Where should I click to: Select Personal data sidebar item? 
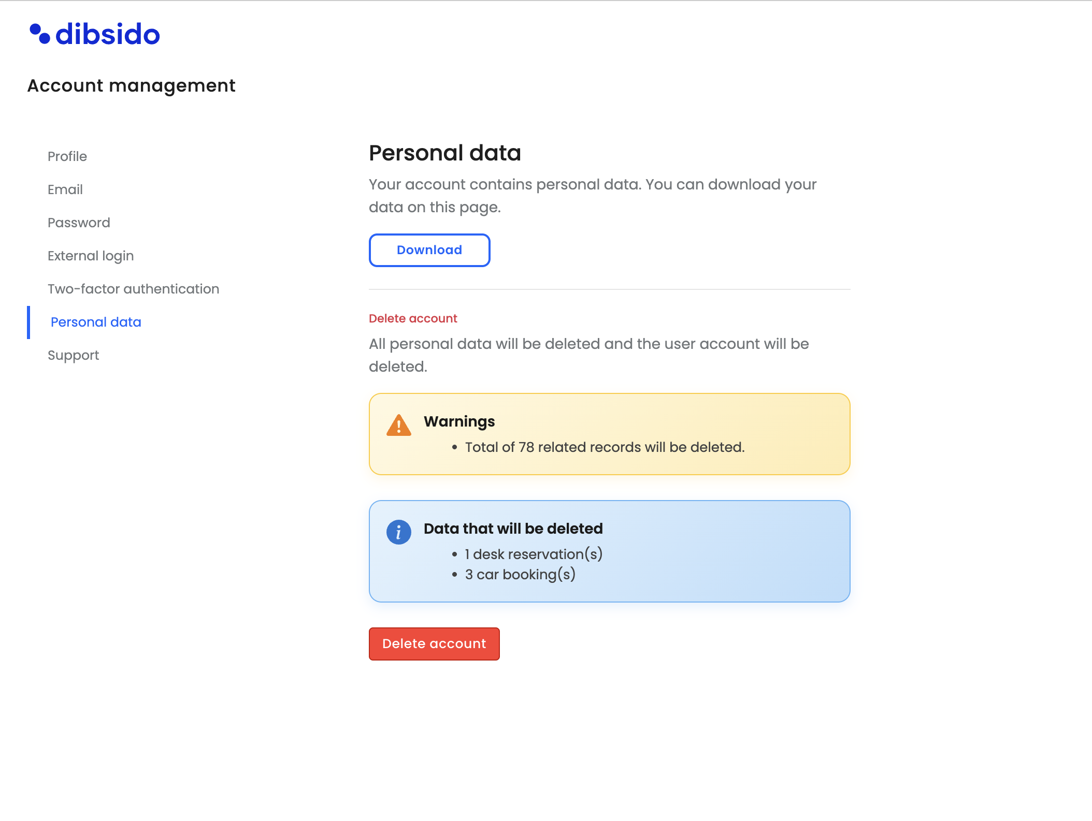[96, 322]
